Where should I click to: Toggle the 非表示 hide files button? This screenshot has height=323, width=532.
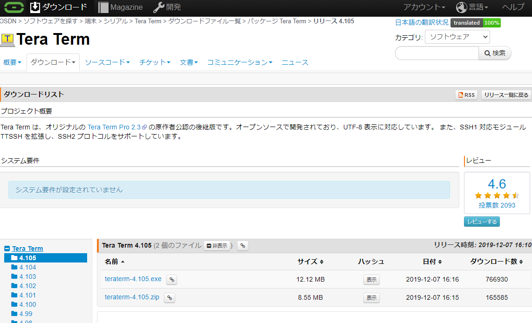tap(217, 246)
